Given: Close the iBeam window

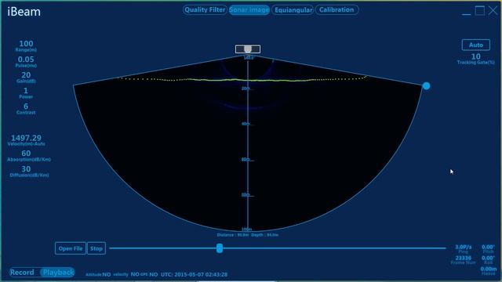Looking at the screenshot, I should point(493,10).
